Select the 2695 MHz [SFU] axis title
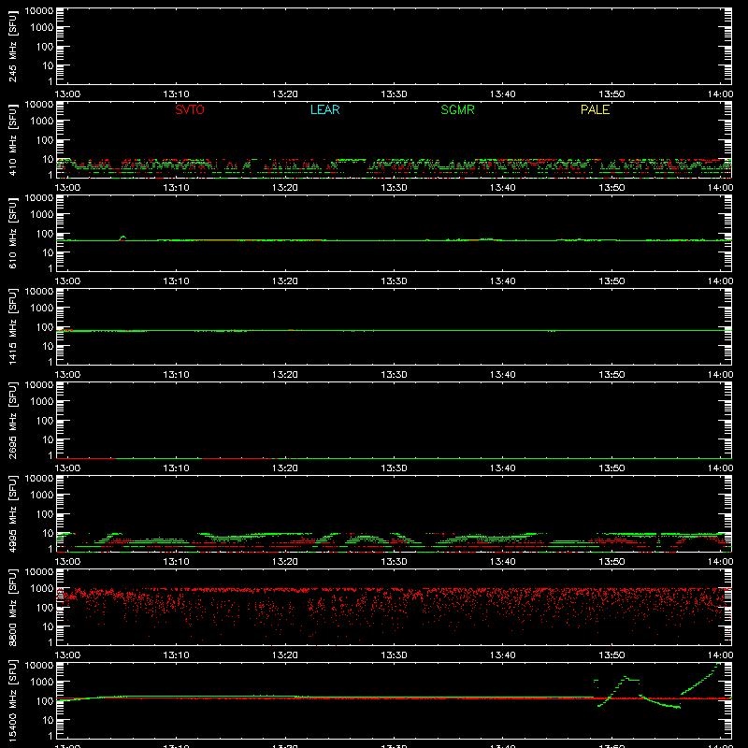Screen dimensions: 748x748 point(12,420)
